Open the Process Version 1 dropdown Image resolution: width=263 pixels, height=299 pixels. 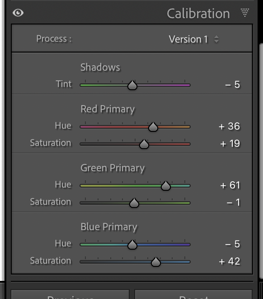193,39
